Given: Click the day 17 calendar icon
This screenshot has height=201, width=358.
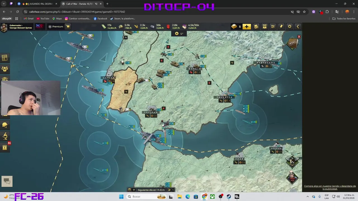Looking at the screenshot, I should [129, 190].
